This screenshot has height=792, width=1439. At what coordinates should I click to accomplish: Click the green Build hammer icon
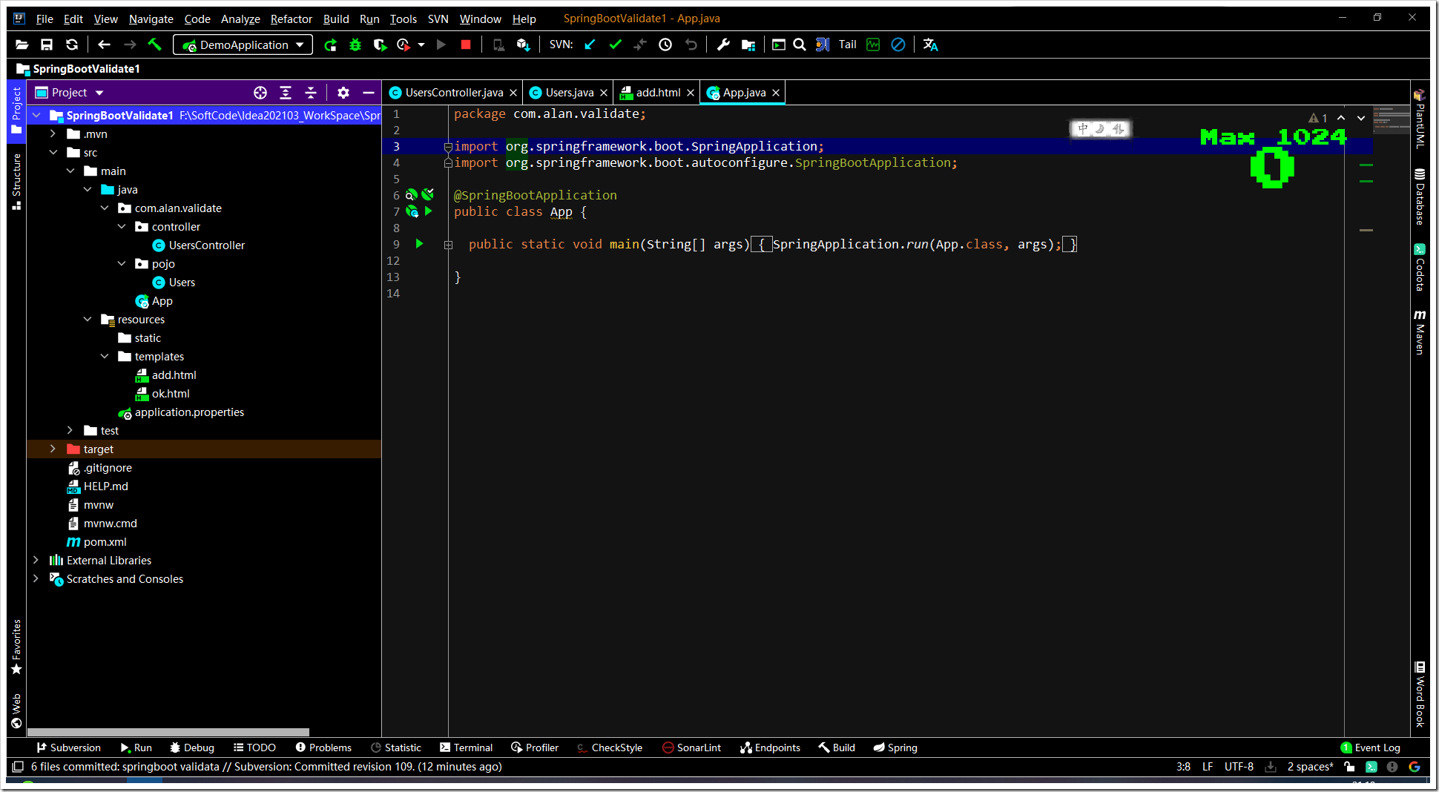click(x=155, y=44)
